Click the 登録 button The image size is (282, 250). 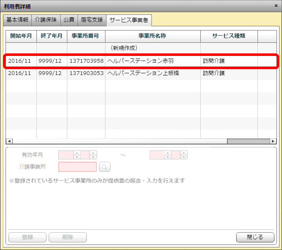pyautogui.click(x=28, y=237)
